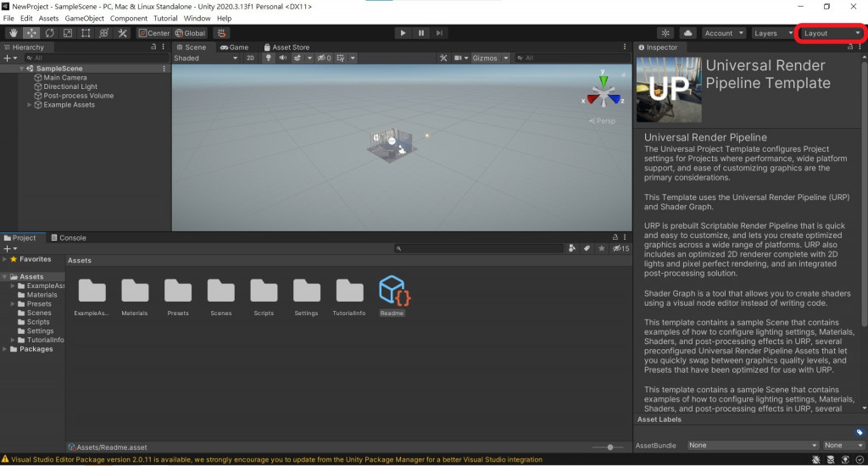Select the Transform tool
Image resolution: width=868 pixels, height=466 pixels.
pos(103,33)
